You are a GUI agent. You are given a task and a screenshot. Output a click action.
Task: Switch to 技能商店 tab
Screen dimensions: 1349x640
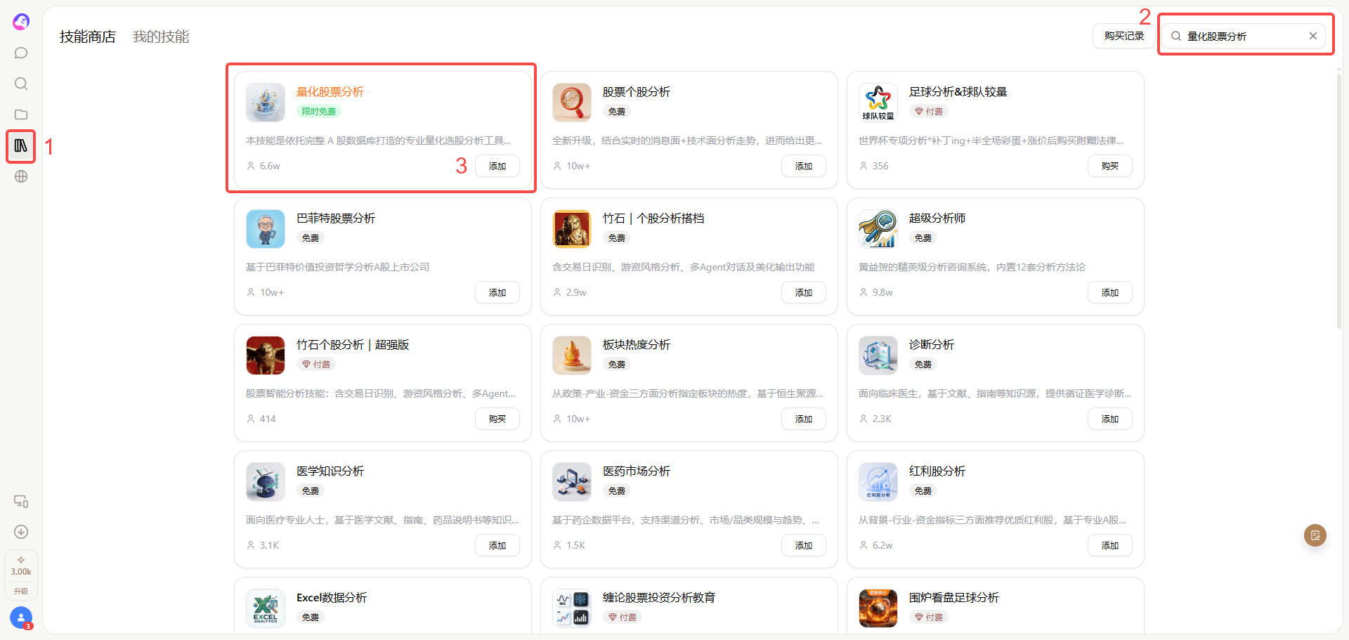tap(88, 37)
